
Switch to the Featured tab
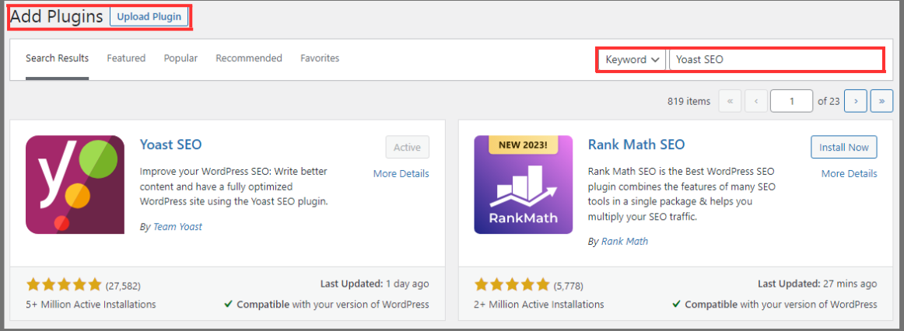click(x=126, y=58)
